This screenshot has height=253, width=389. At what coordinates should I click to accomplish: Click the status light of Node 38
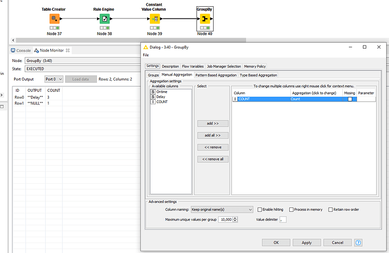pos(104,28)
